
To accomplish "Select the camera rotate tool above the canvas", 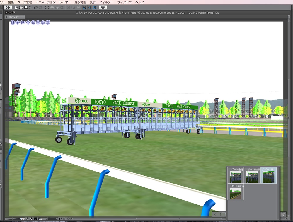I will pyautogui.click(x=13, y=22).
